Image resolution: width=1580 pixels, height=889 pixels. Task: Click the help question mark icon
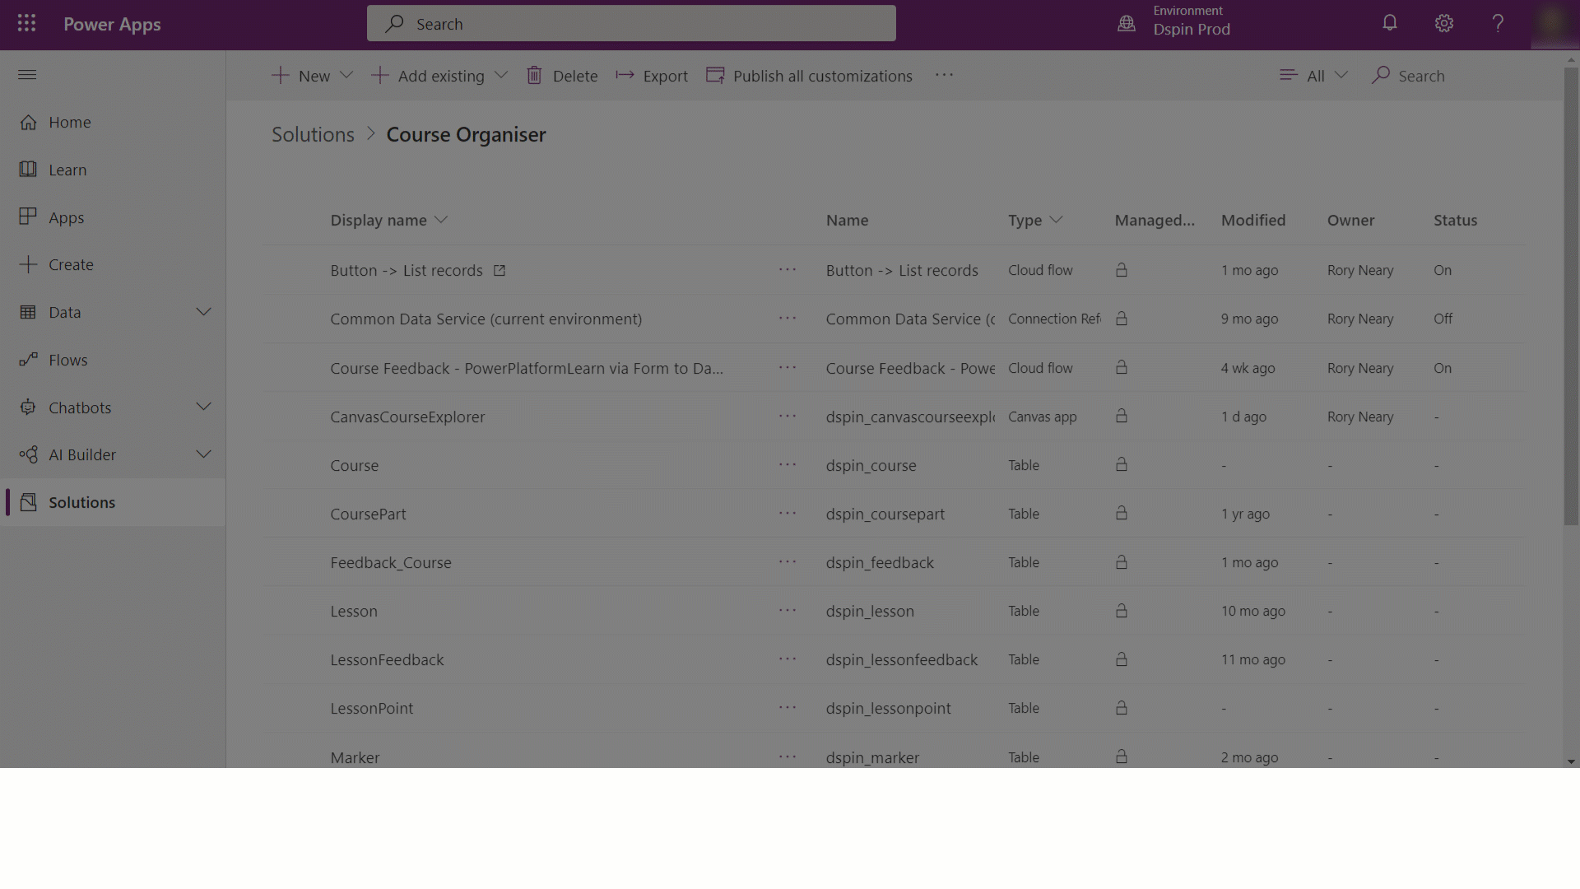coord(1499,23)
